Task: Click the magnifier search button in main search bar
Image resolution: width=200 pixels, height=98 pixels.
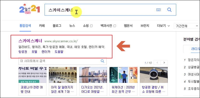Action: pyautogui.click(x=169, y=10)
